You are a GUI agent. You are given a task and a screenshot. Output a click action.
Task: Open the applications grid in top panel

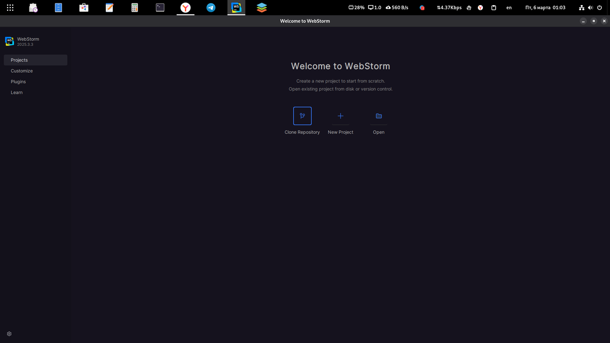pos(10,8)
